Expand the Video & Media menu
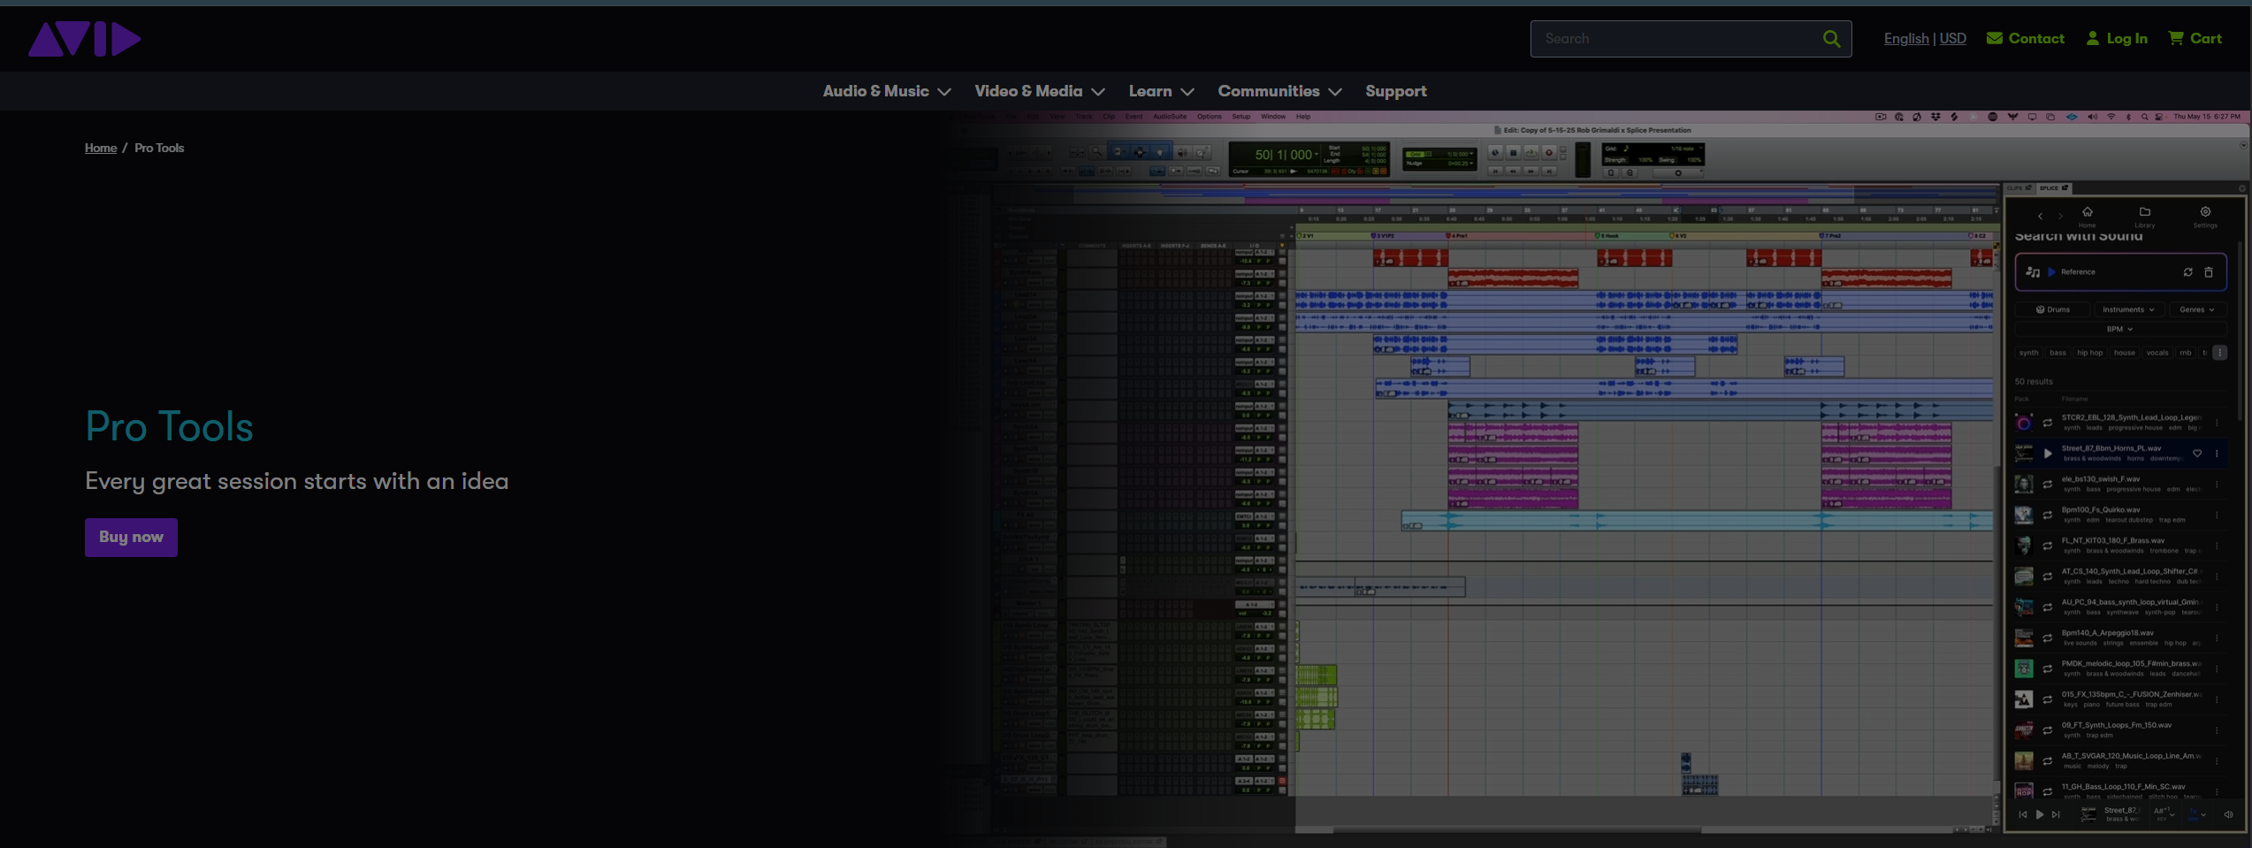2252x848 pixels. [1039, 91]
